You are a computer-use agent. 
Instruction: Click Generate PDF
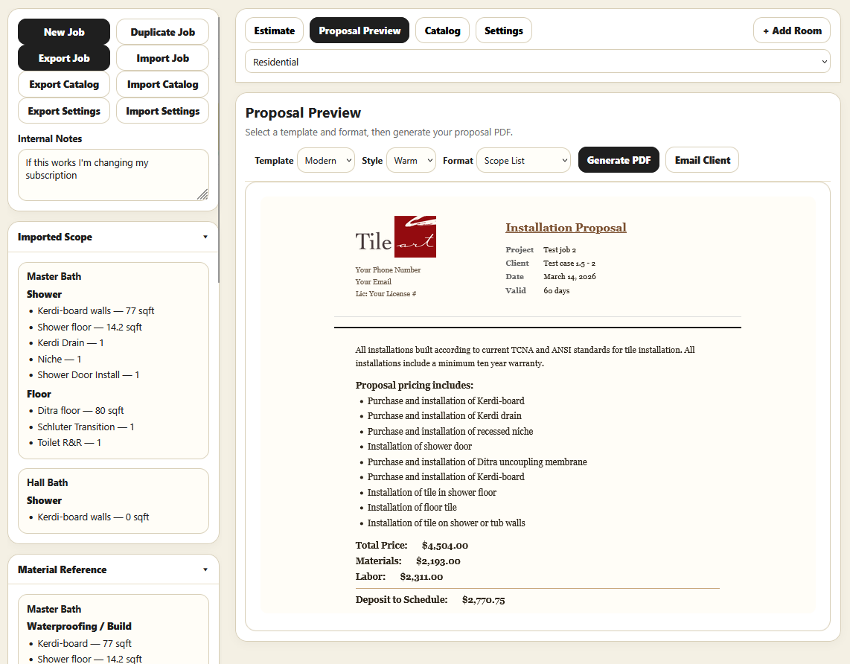pos(619,159)
